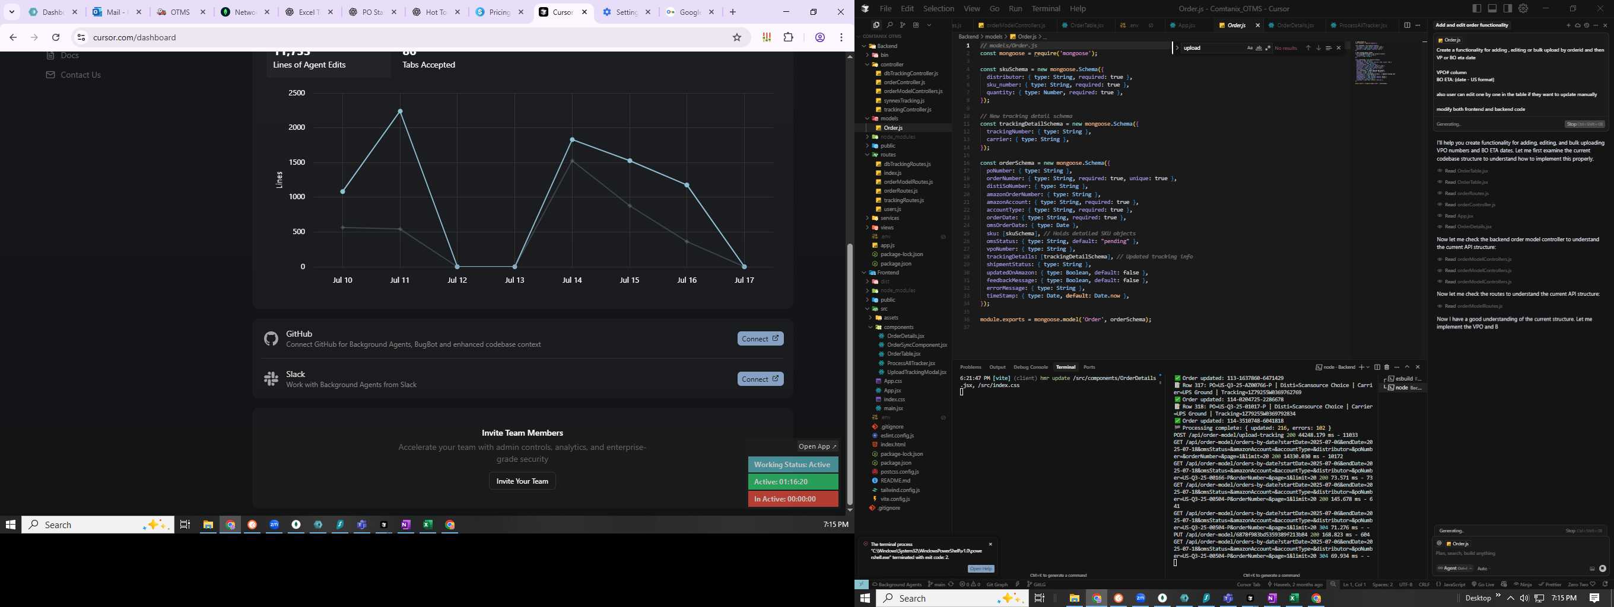The width and height of the screenshot is (1614, 607).
Task: Connect Slack on the Cursor dashboard
Action: [760, 379]
